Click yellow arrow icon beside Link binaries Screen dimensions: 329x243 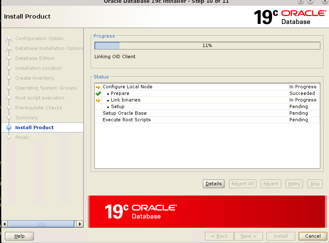[98, 100]
